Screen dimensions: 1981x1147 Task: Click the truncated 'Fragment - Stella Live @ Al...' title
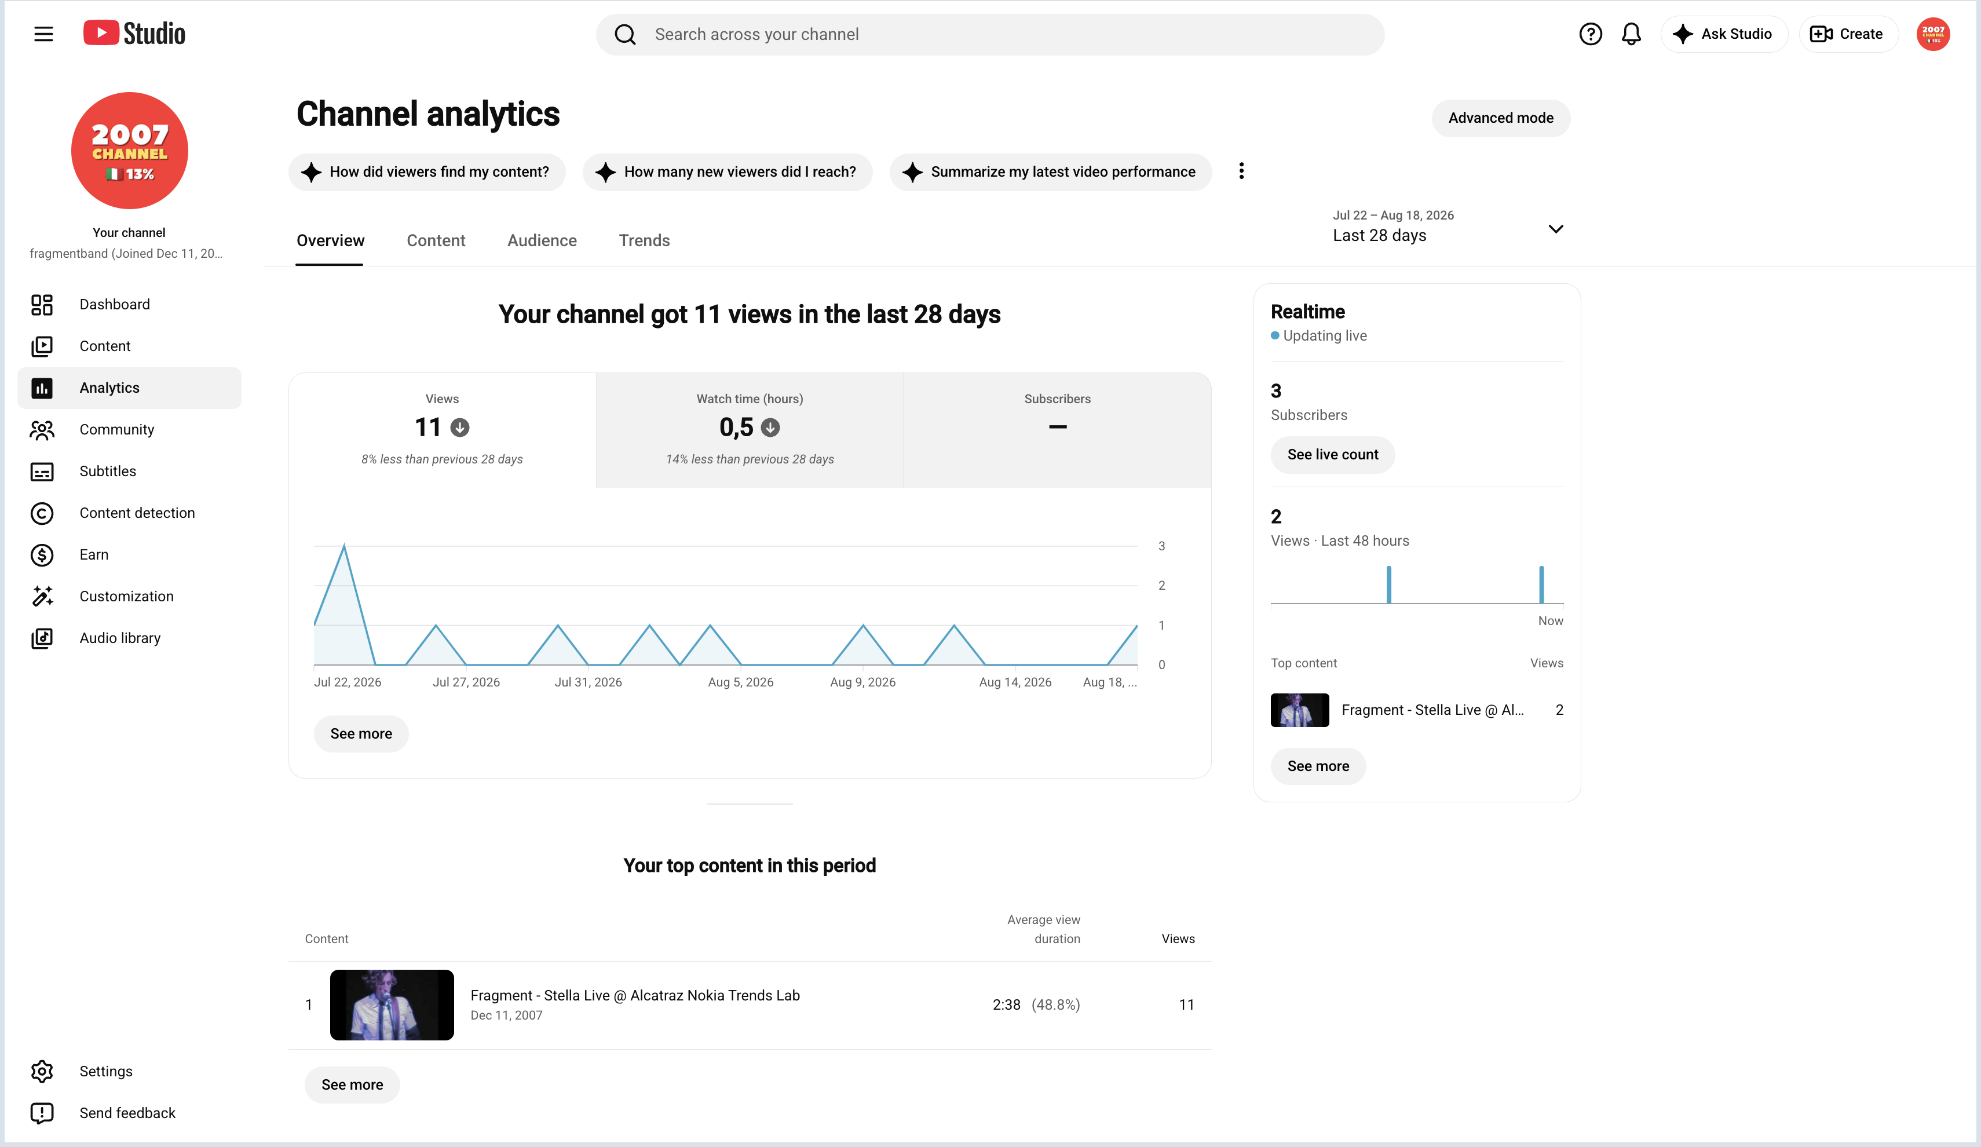pos(1432,710)
